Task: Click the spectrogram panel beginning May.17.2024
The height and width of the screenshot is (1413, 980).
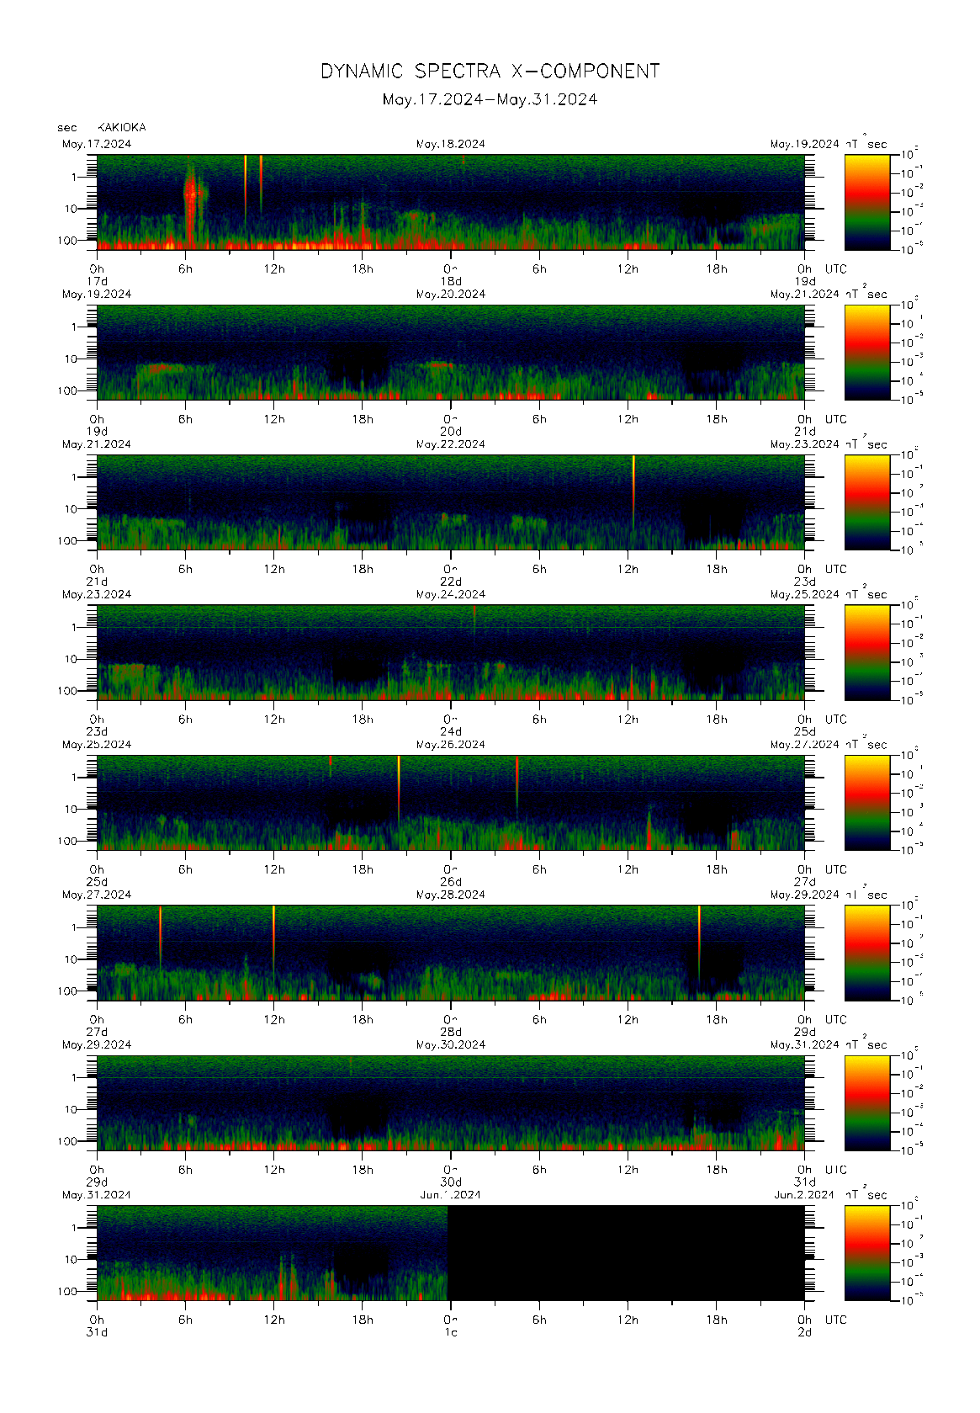Action: (x=451, y=202)
